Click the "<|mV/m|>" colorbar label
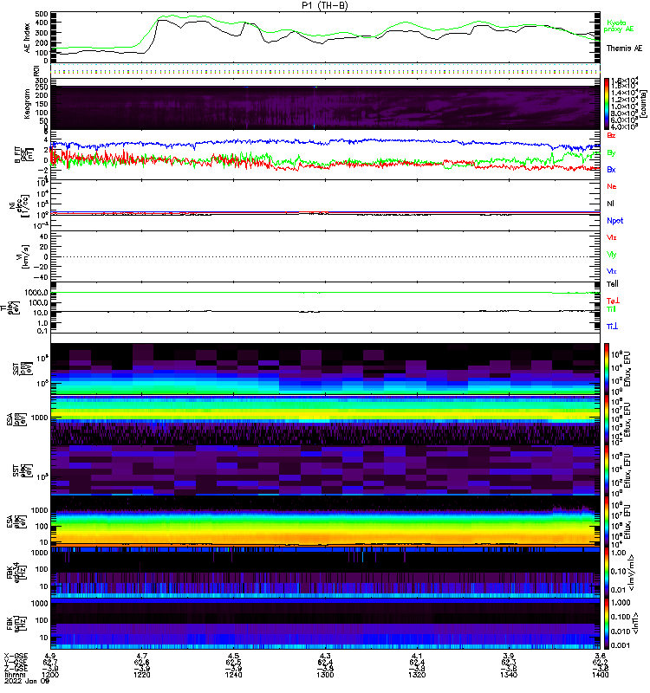 click(632, 573)
